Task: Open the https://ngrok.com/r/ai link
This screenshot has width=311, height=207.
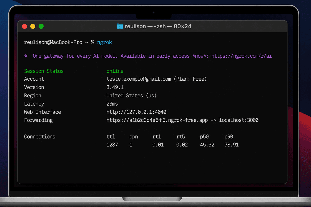Action: tap(241, 56)
